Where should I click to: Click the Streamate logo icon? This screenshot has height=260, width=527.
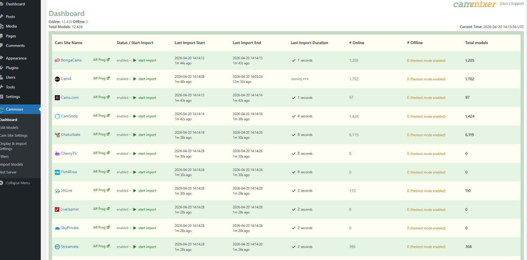pyautogui.click(x=57, y=247)
